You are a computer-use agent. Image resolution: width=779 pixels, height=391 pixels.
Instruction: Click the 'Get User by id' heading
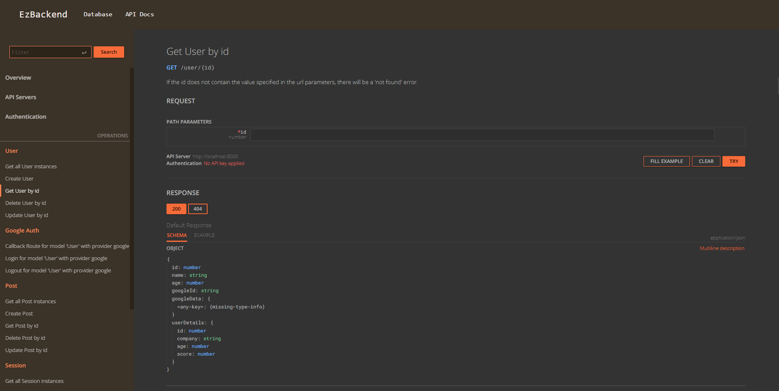tap(197, 52)
